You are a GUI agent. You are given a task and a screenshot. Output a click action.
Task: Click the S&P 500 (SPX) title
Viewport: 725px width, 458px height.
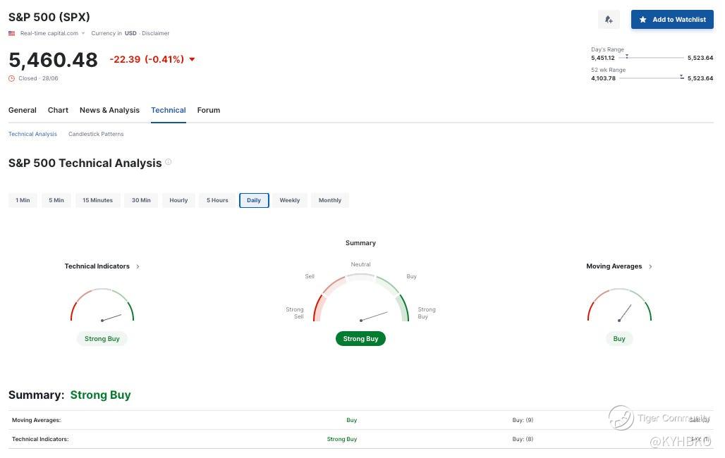(x=49, y=17)
